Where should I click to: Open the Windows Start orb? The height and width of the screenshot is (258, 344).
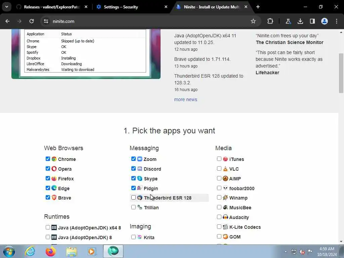point(9,251)
